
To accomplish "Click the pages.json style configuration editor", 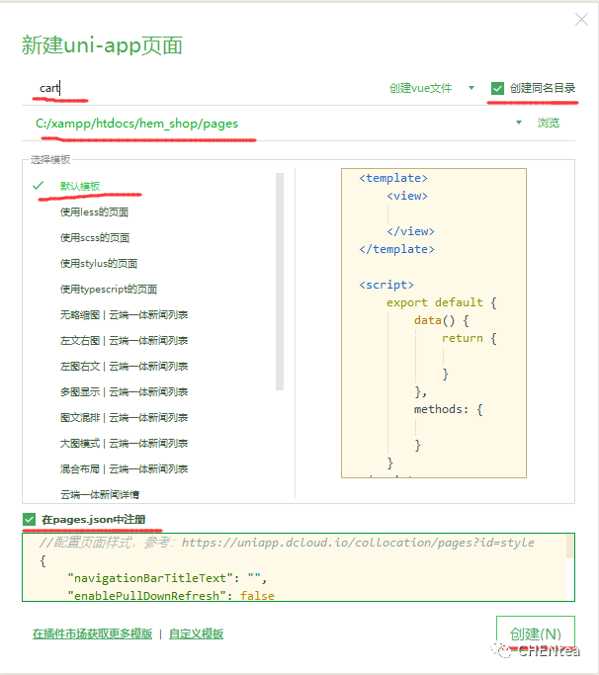I will click(x=298, y=567).
